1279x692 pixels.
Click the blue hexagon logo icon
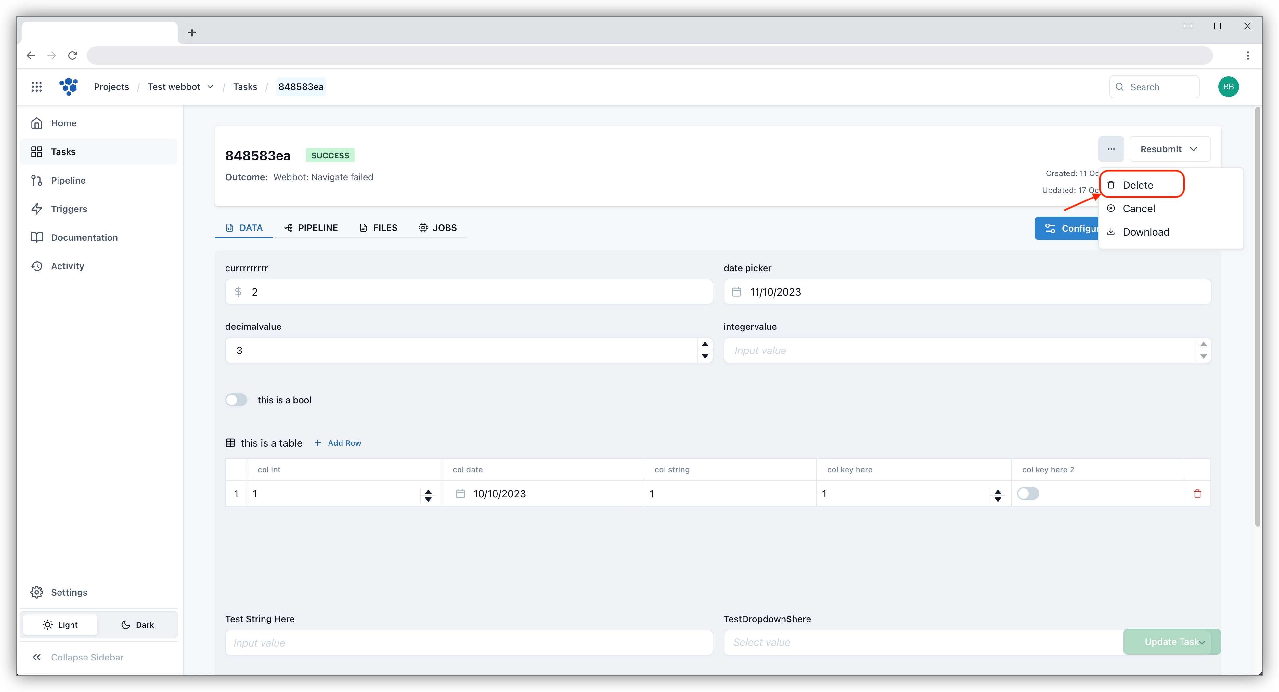coord(69,86)
